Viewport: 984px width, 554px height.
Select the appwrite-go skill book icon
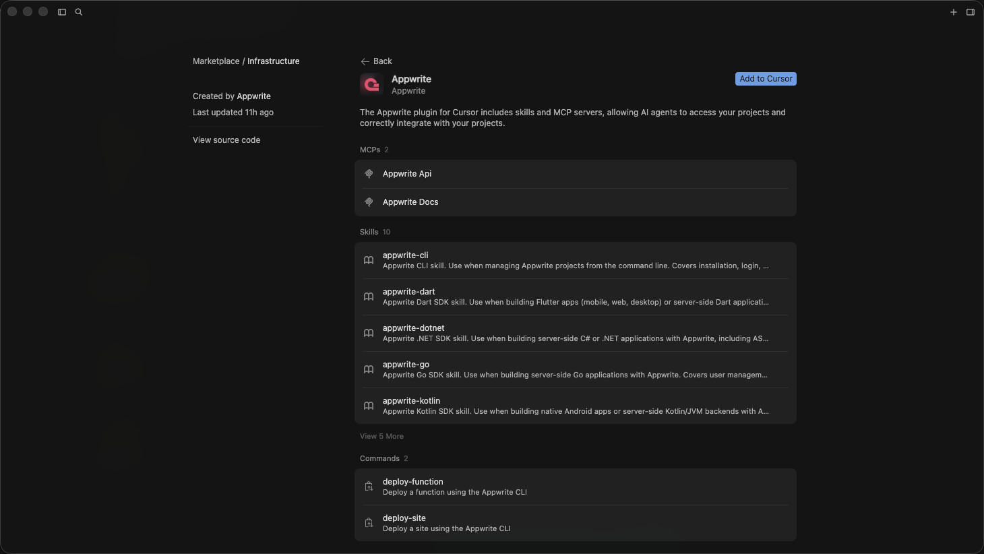(369, 369)
